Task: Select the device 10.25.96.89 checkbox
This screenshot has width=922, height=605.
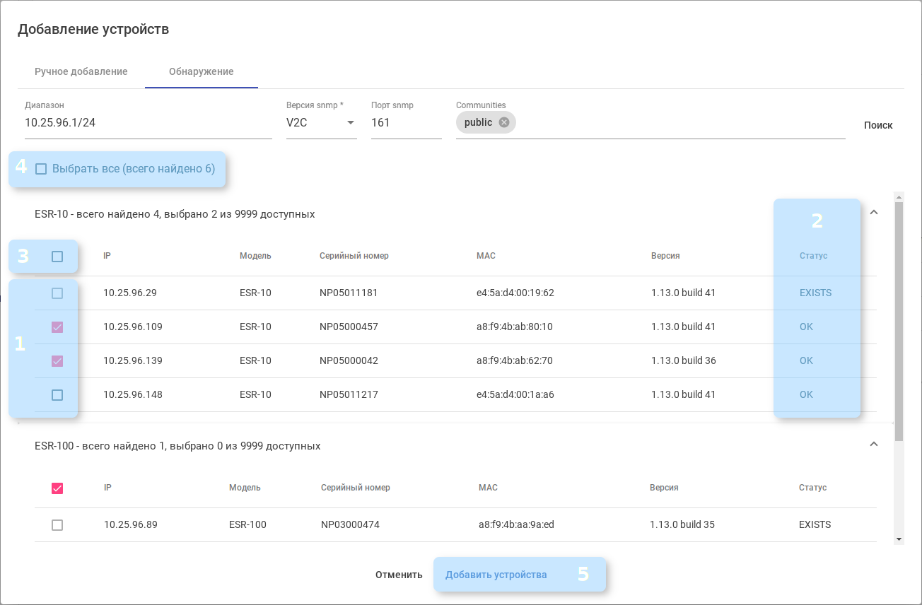Action: click(57, 525)
